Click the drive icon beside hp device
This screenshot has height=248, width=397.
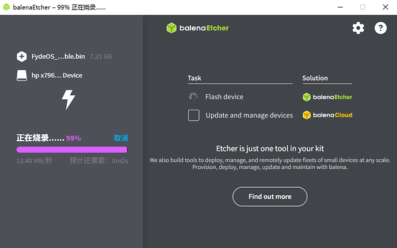click(x=22, y=75)
